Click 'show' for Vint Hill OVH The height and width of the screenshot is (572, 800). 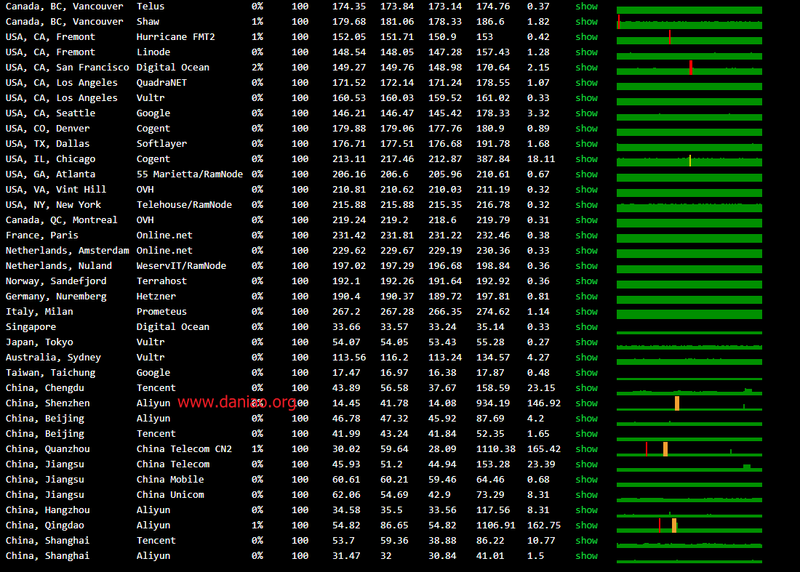(x=586, y=189)
